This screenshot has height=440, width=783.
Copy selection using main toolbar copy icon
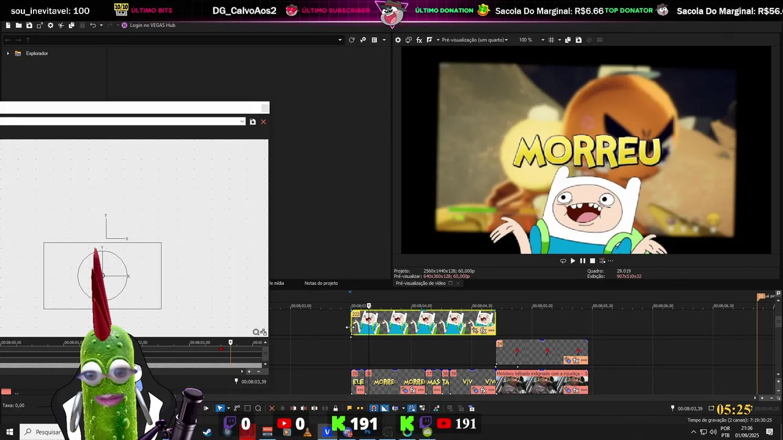pos(72,25)
